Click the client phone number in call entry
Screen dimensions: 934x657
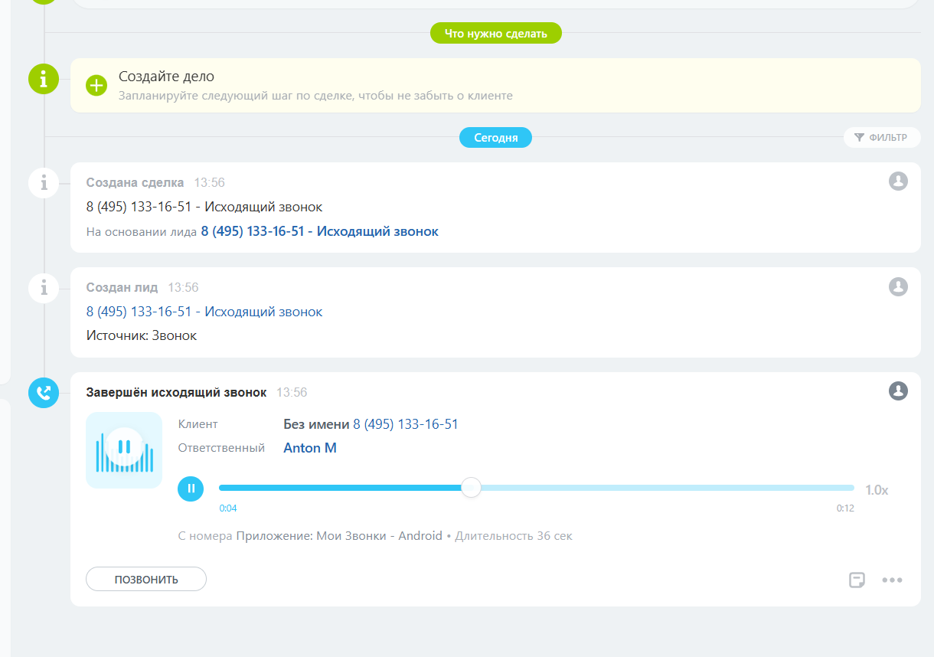pyautogui.click(x=405, y=424)
